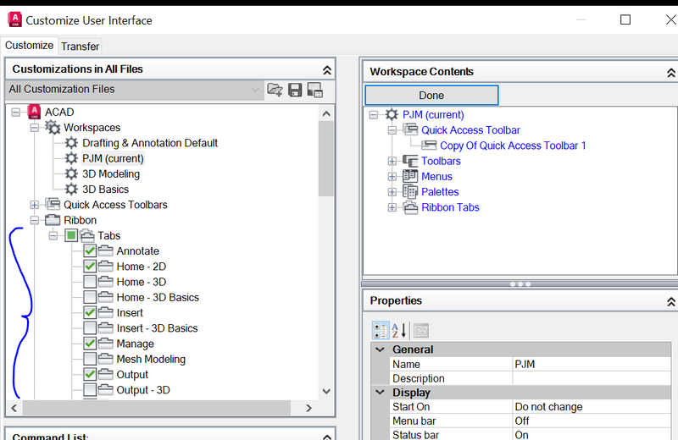Click the tree horizontal scrollbar thumb
This screenshot has width=678, height=440.
[157, 408]
